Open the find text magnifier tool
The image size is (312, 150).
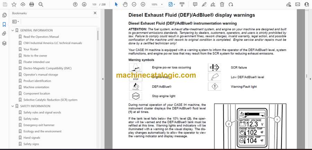[x=41, y=4]
